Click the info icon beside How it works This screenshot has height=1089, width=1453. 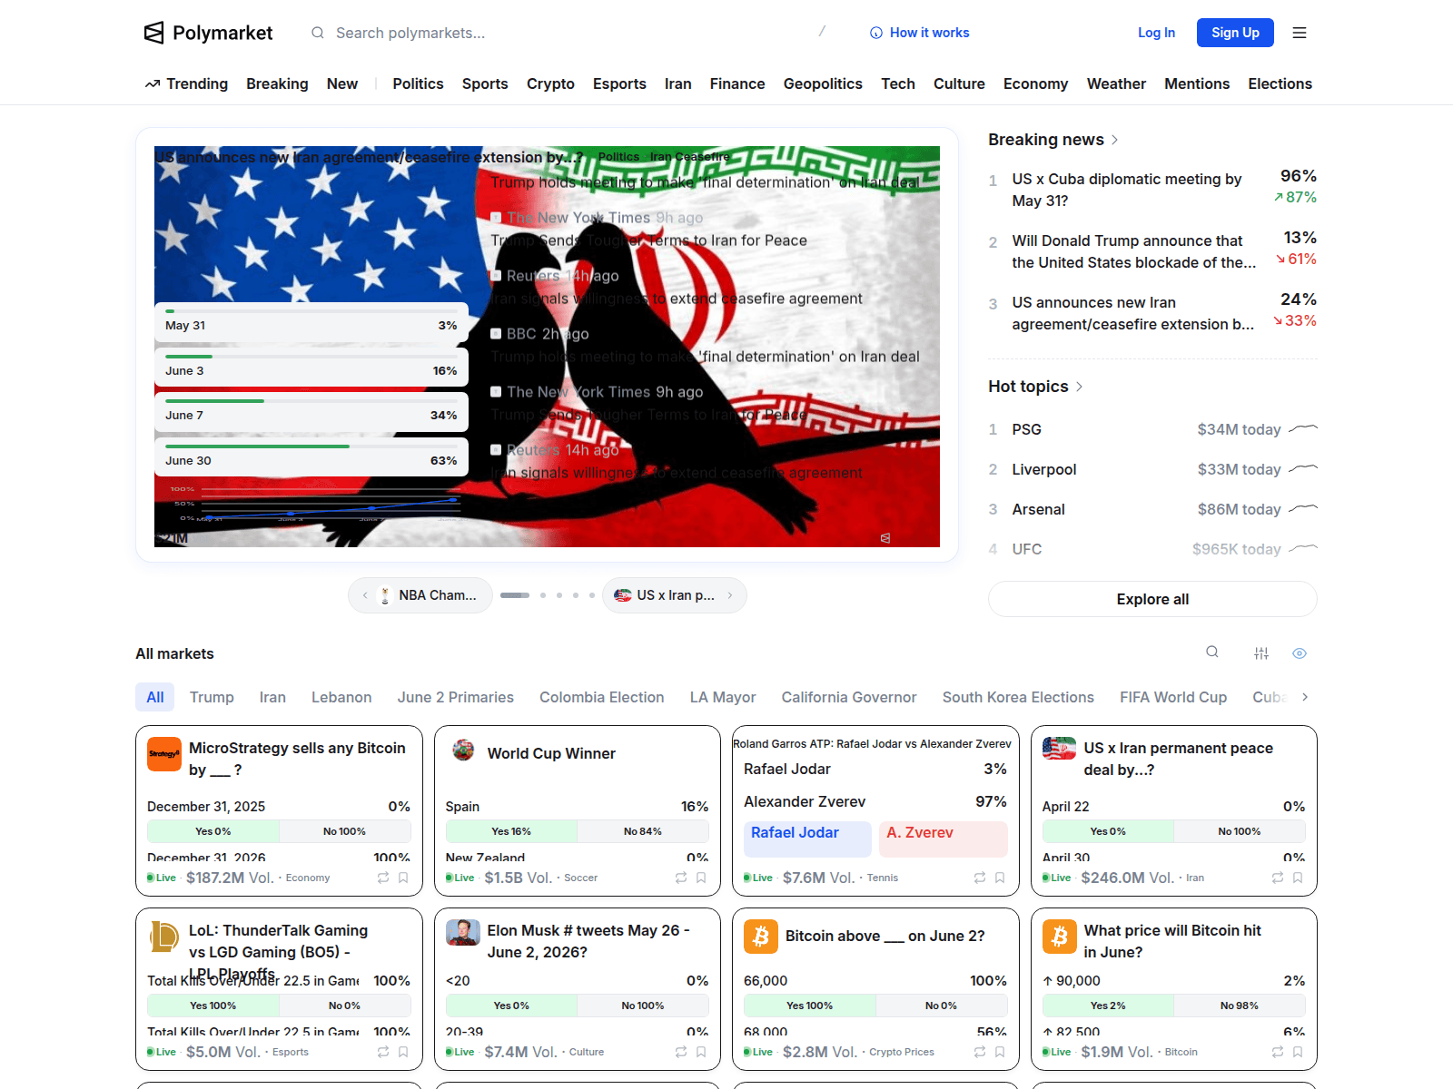point(876,33)
